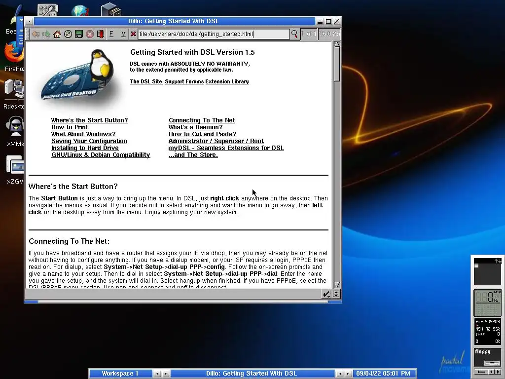Open Dillo's V menu button
Viewport: 505px width, 379px height.
(x=123, y=34)
